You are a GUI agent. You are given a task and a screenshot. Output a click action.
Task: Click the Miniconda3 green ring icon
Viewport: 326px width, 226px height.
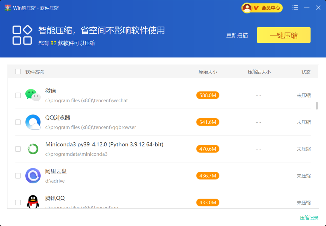(x=33, y=149)
